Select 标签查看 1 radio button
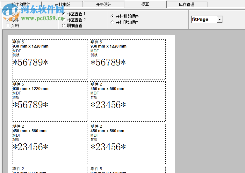Image resolution: width=245 pixels, height=173 pixels. pos(64,14)
